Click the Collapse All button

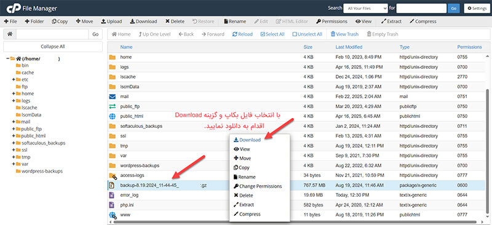53,47
